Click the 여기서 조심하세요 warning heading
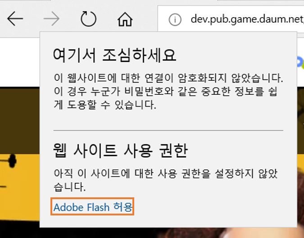Screen dimensions: 304x238 tap(114, 55)
